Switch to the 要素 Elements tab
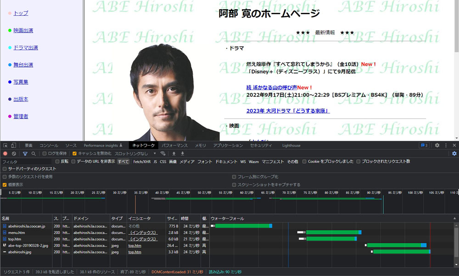This screenshot has height=276, width=459. point(28,145)
